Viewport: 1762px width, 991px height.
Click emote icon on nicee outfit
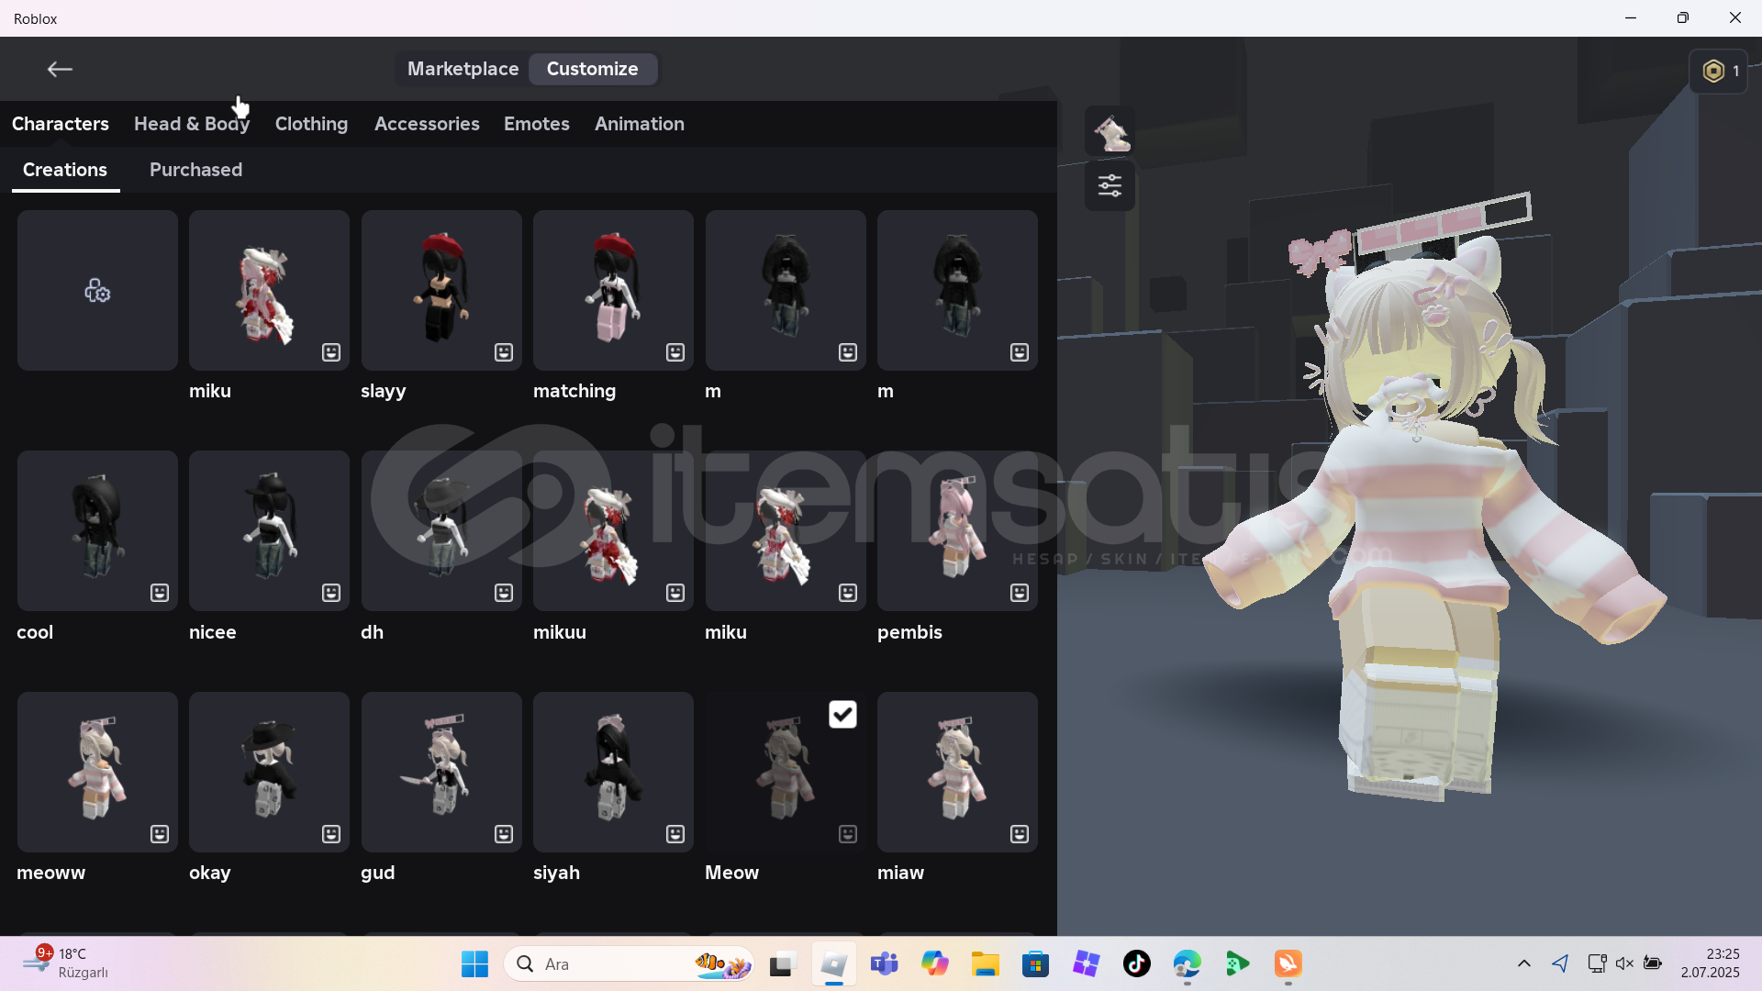(x=331, y=593)
